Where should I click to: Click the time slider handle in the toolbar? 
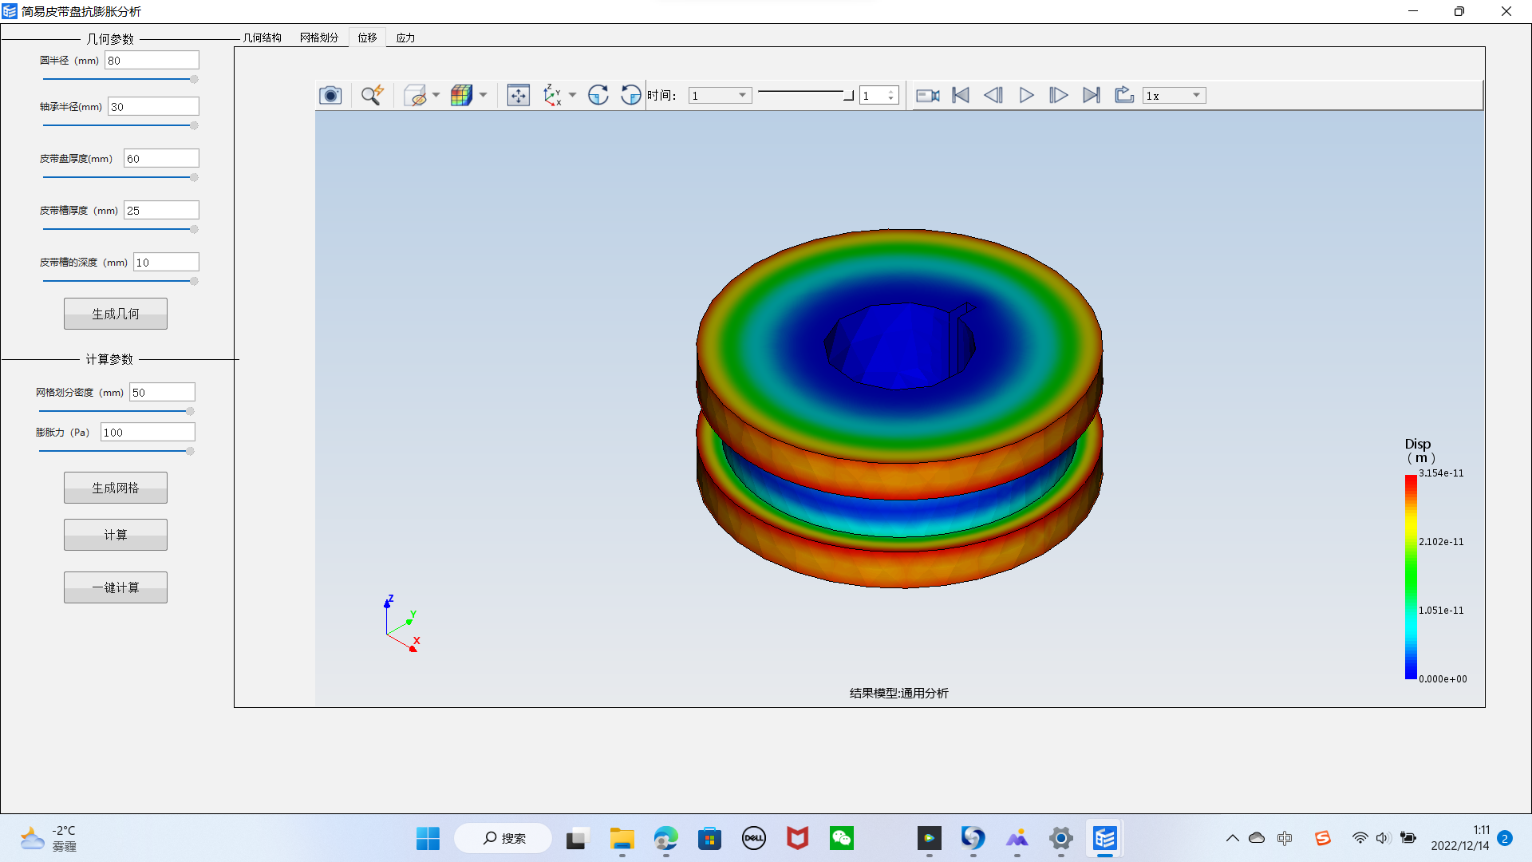(x=848, y=95)
